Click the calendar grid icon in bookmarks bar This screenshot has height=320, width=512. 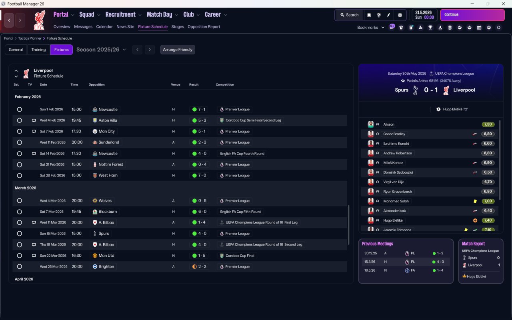coord(479,28)
